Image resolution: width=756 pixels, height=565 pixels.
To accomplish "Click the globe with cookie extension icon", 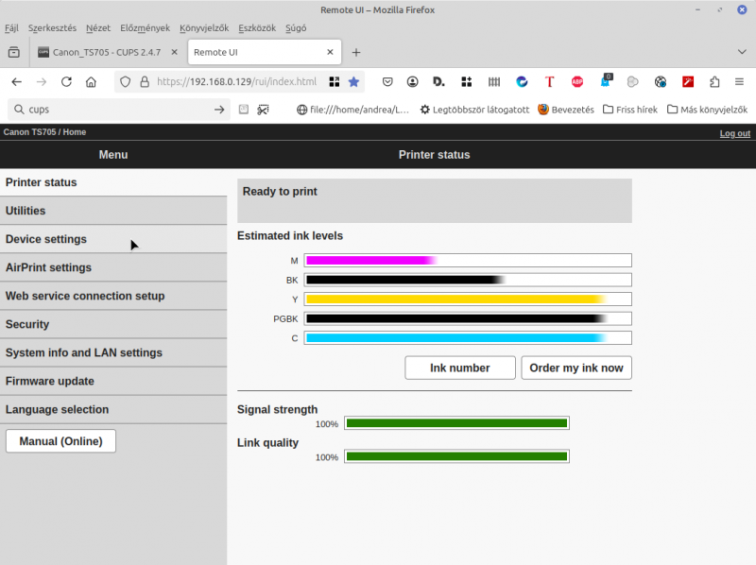I will click(661, 82).
